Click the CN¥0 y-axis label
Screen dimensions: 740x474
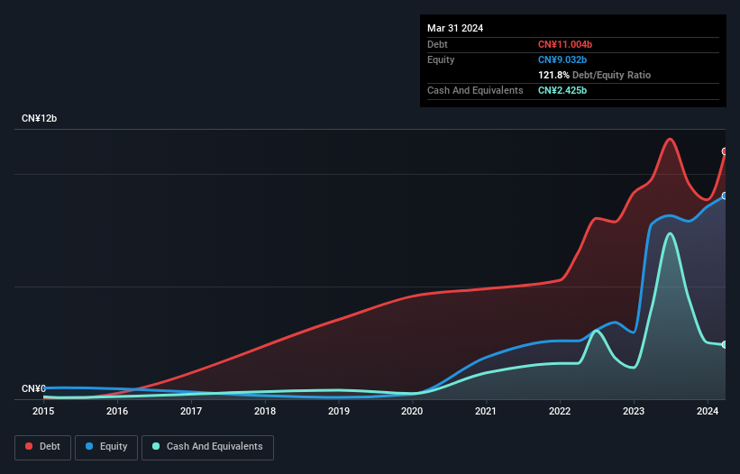point(33,388)
